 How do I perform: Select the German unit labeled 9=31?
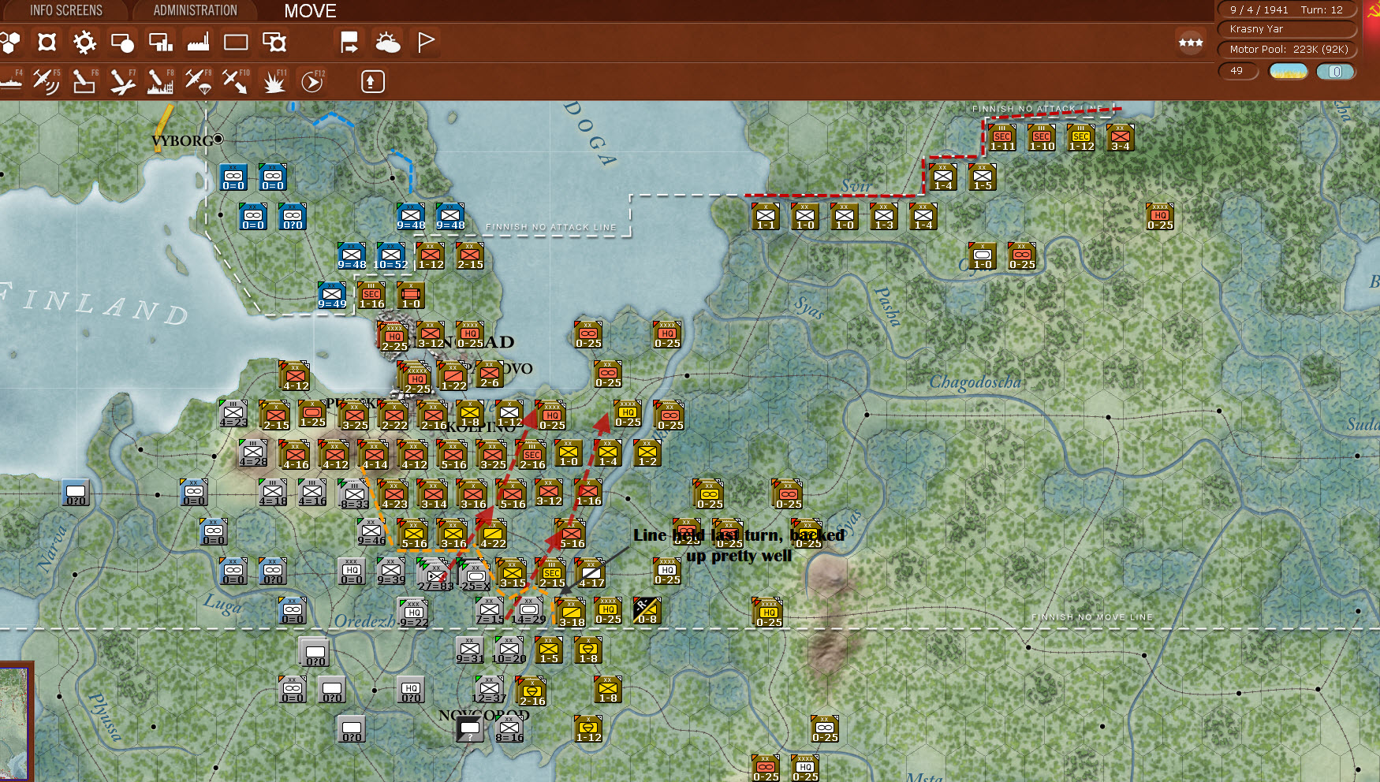470,650
